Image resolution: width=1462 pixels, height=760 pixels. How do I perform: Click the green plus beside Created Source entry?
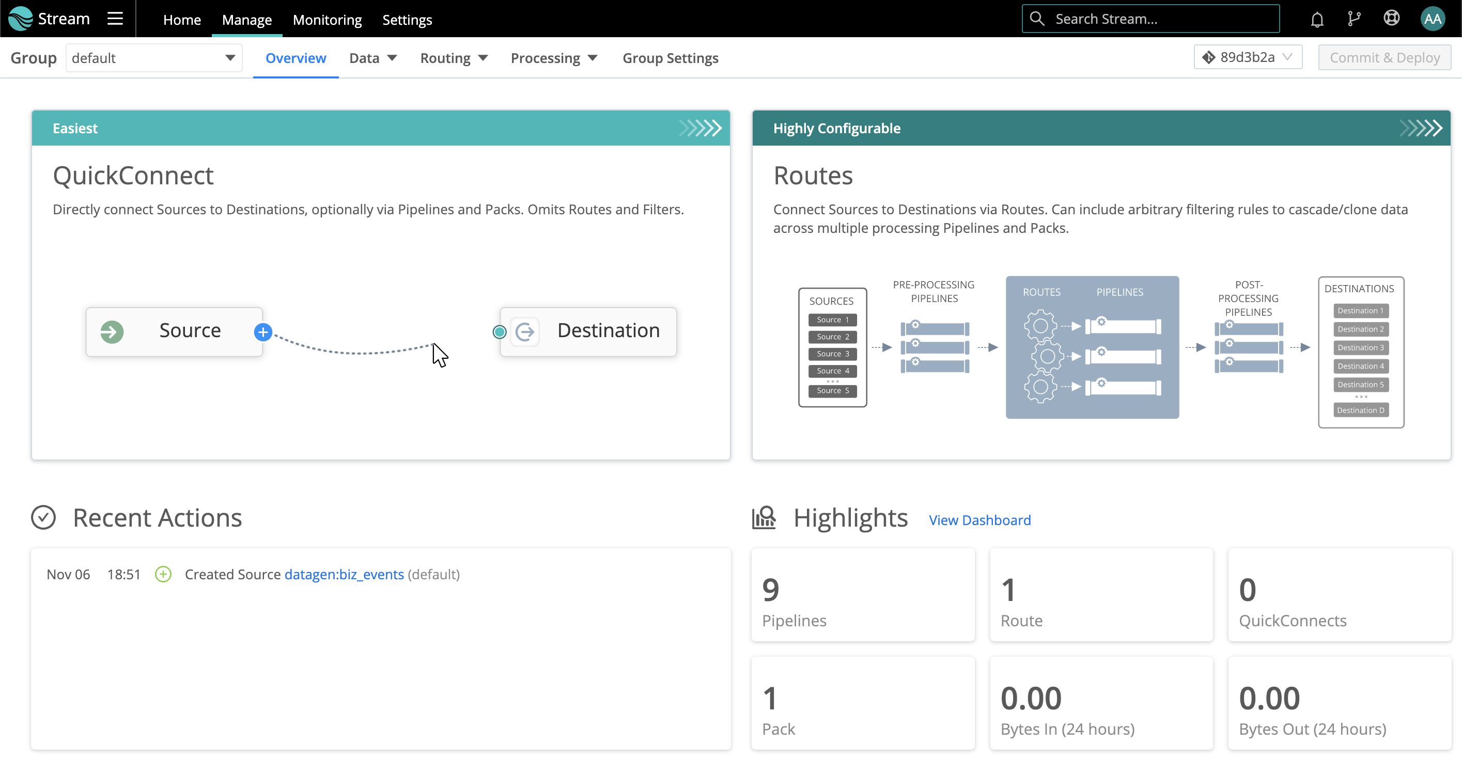tap(163, 574)
